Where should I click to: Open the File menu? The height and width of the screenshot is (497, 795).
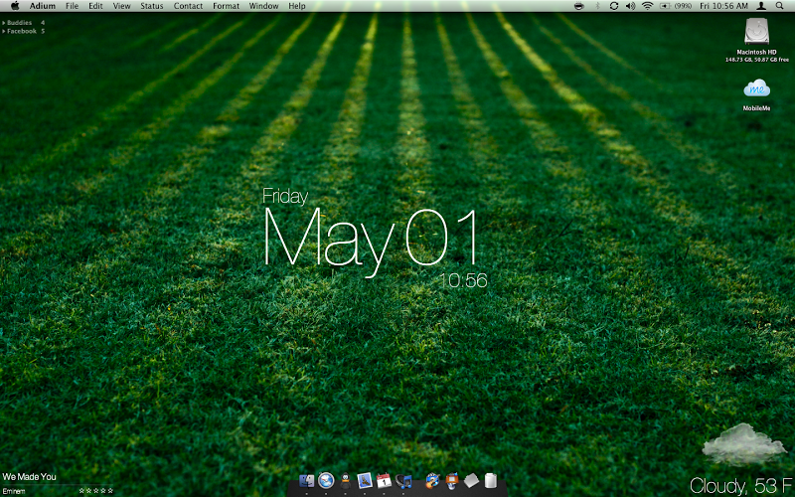tap(72, 6)
